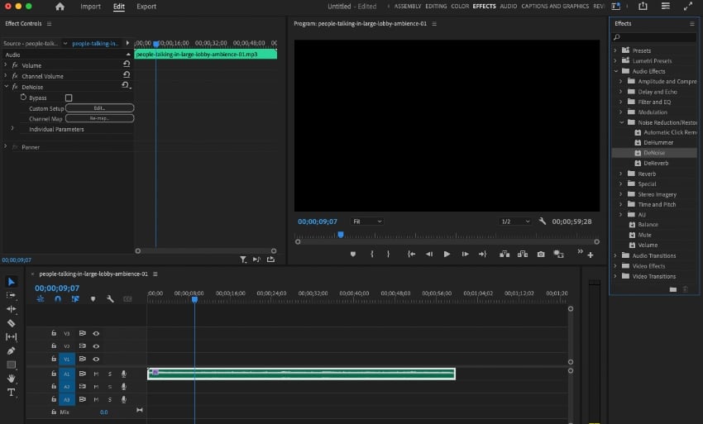Go to Out point button
This screenshot has height=424, width=703.
[482, 254]
